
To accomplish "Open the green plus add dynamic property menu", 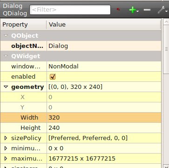I will (x=134, y=10).
